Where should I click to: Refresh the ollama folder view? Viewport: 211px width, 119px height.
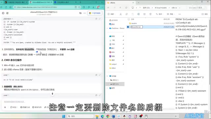(126, 8)
